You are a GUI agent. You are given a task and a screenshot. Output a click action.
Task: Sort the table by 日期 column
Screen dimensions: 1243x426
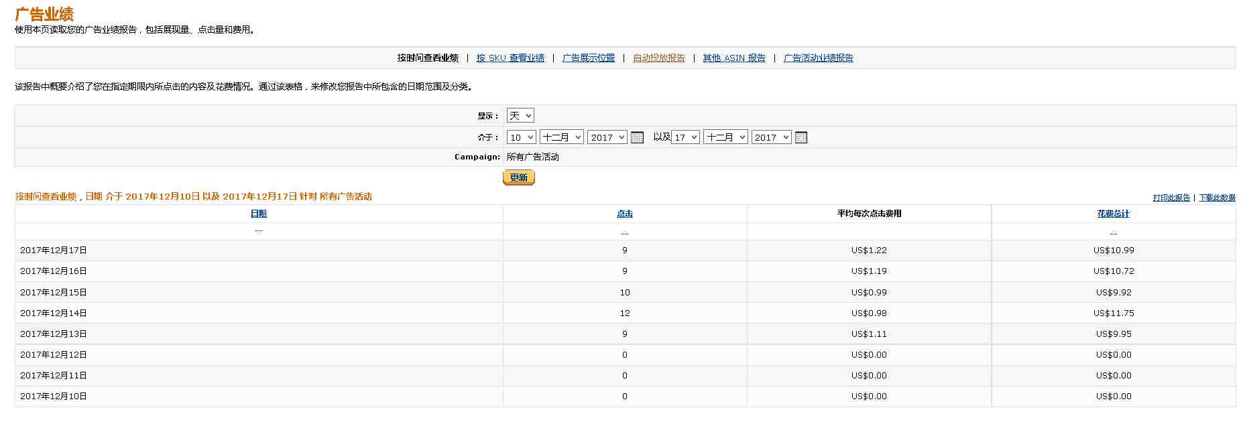pos(259,214)
